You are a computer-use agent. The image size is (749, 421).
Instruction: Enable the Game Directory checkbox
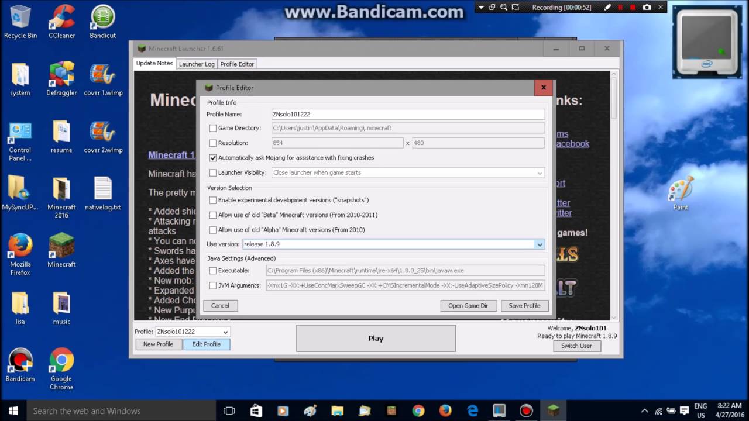(x=213, y=128)
